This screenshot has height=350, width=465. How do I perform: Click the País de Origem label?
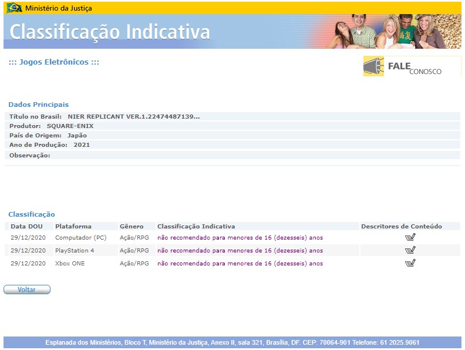click(x=35, y=136)
